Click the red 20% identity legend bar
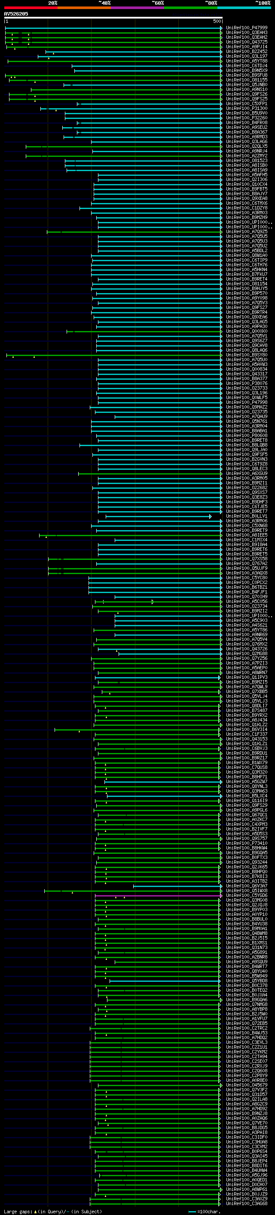Image resolution: width=275 pixels, height=1215 pixels. pos(31,8)
